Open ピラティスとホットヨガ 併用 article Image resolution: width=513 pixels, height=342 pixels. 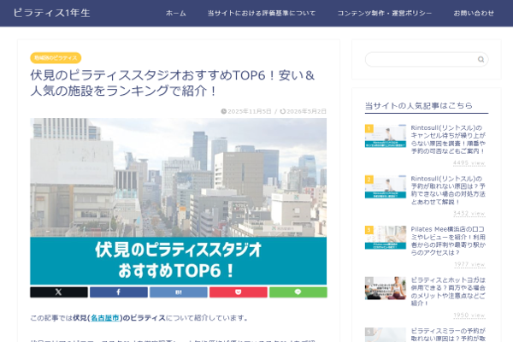coord(448,292)
